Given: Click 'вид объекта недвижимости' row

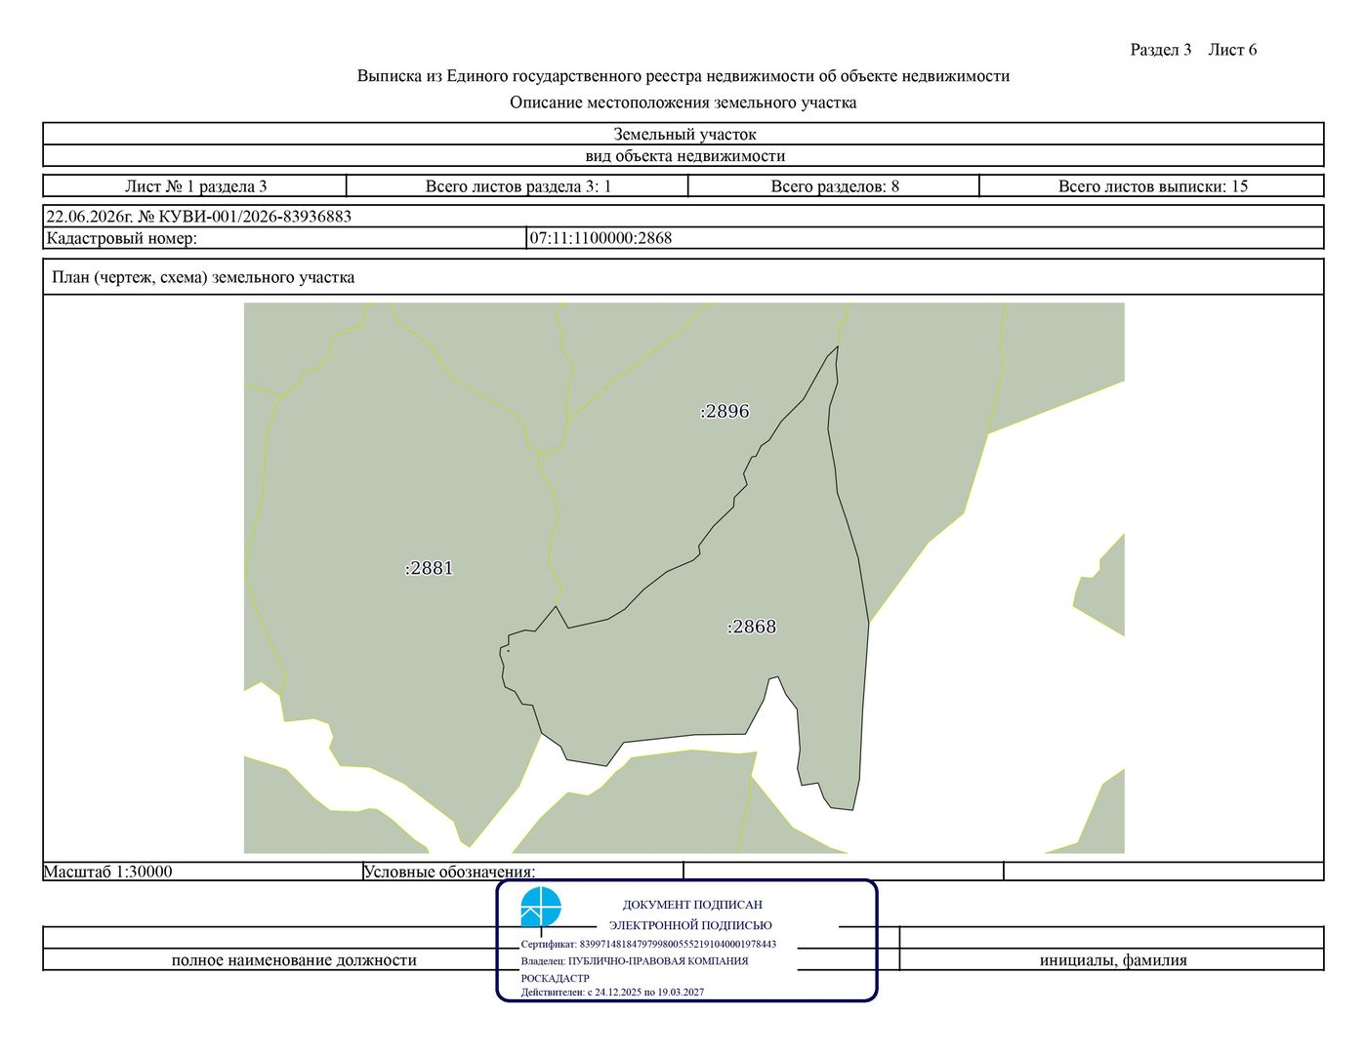Looking at the screenshot, I should [x=683, y=155].
